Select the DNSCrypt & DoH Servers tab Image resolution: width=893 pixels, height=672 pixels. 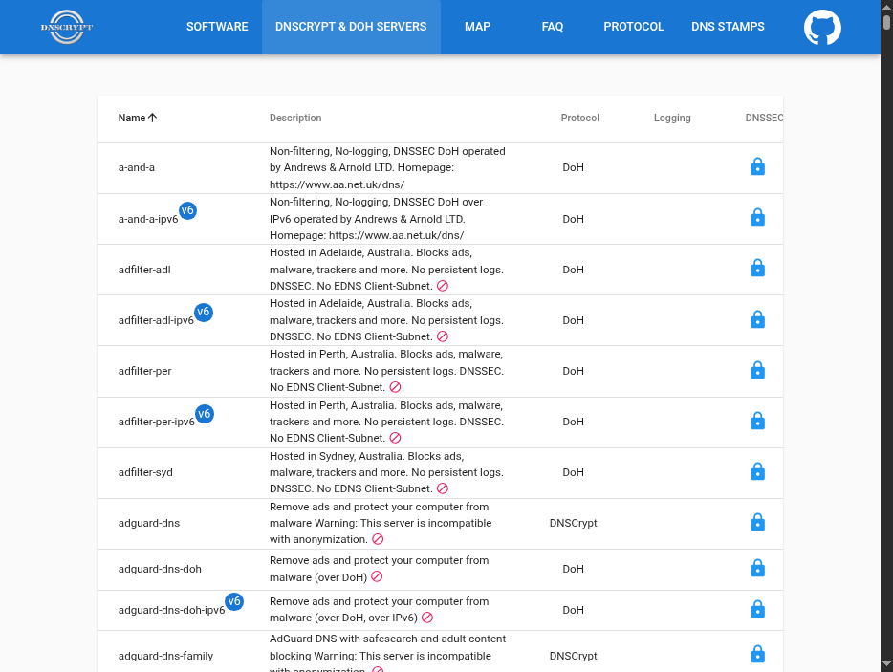(x=351, y=27)
